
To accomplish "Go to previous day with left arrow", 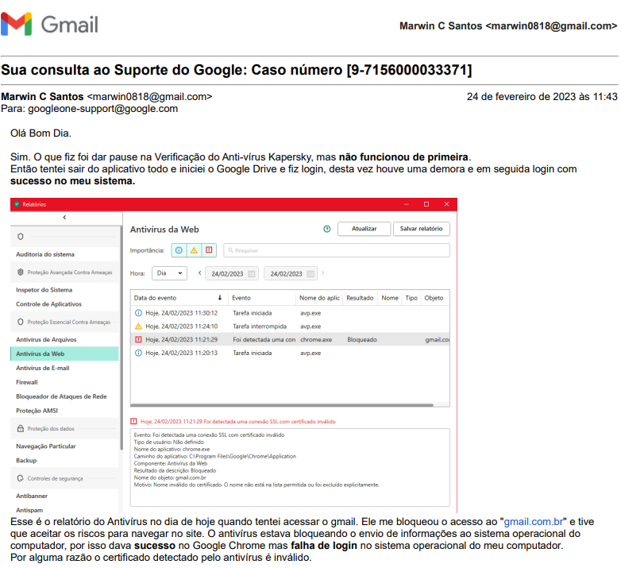I will 199,273.
